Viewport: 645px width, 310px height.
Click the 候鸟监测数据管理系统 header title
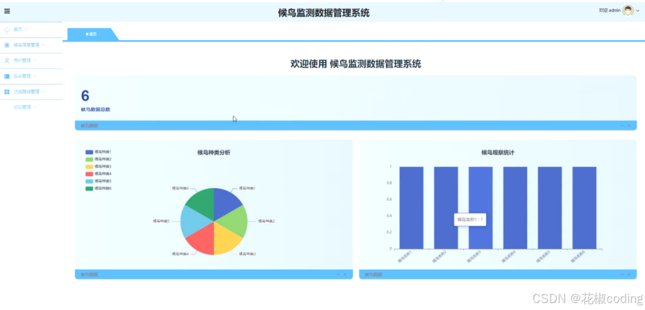pyautogui.click(x=324, y=13)
